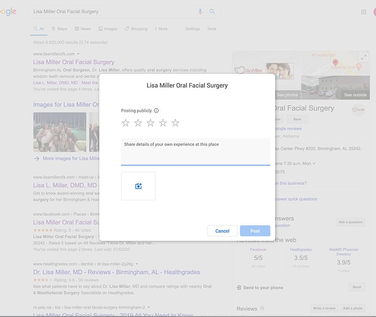Click the Write a review button

pyautogui.click(x=324, y=308)
